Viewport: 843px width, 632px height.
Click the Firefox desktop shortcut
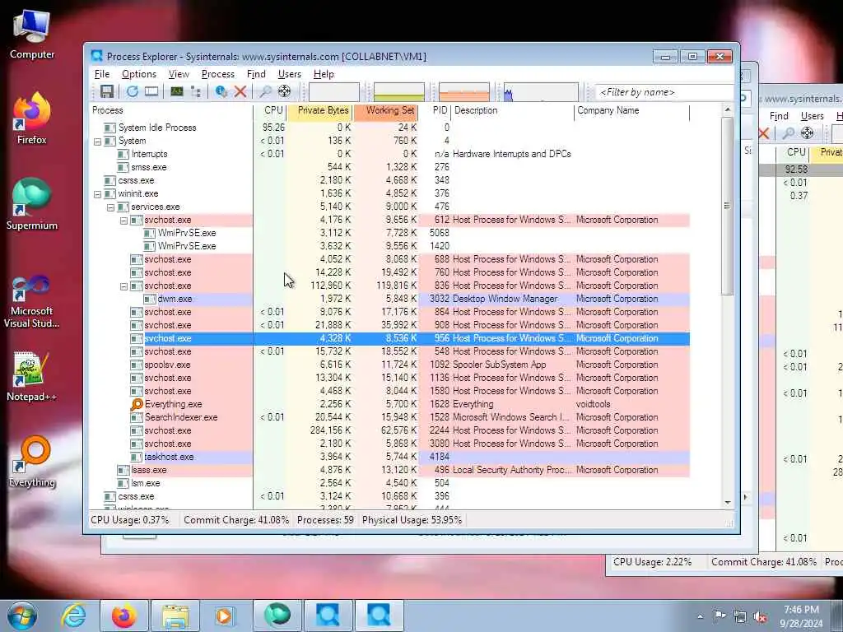32,119
